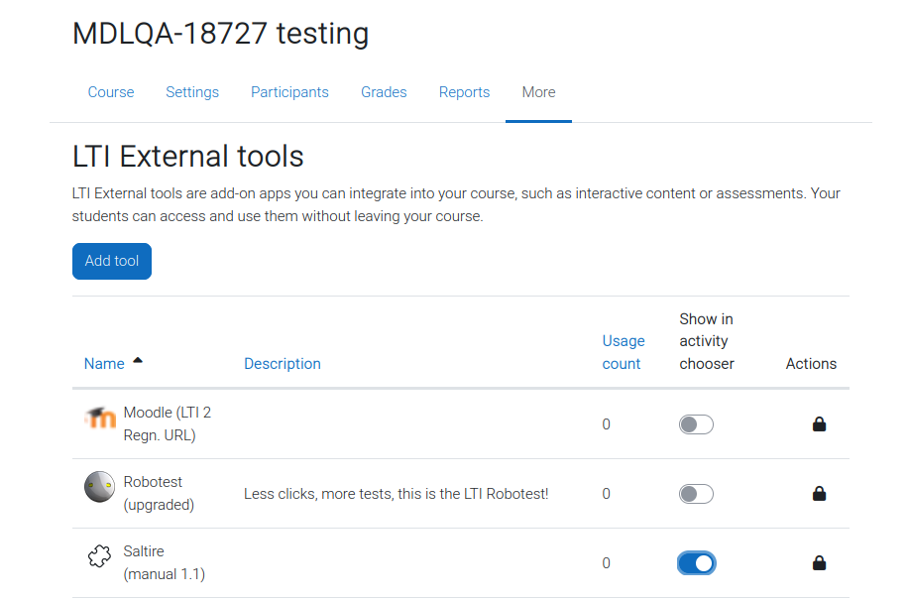Click the Add tool button
The image size is (909, 601).
pos(112,261)
